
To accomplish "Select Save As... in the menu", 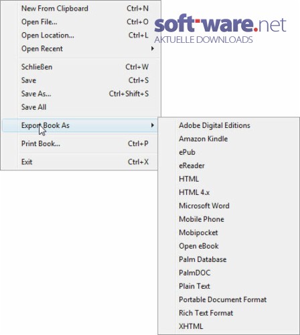I will point(80,94).
